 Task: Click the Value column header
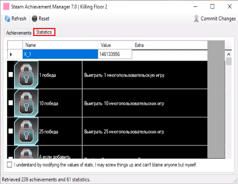(x=115, y=45)
